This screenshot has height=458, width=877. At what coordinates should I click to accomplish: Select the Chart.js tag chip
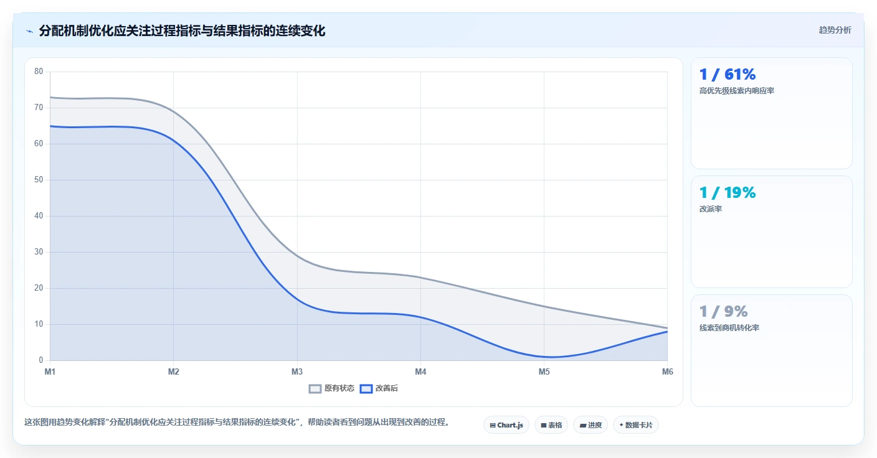click(506, 425)
